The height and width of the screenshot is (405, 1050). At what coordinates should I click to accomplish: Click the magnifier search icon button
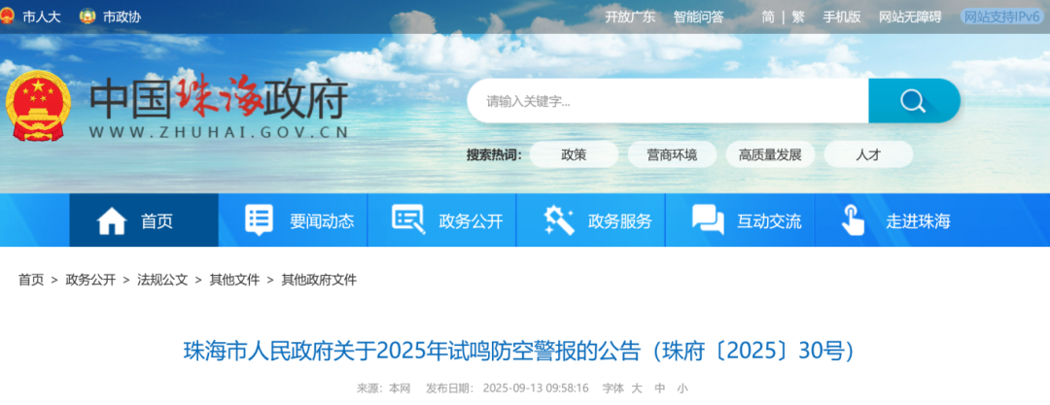click(x=914, y=101)
